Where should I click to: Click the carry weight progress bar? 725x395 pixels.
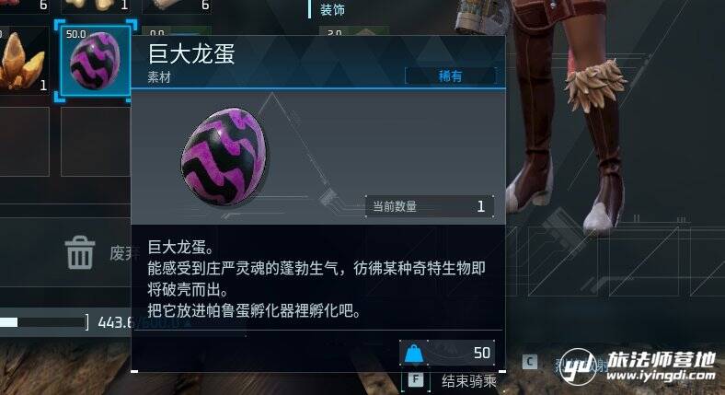(43, 322)
